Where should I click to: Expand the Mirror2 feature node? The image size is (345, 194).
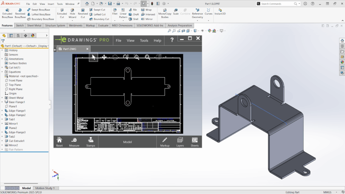2,145
